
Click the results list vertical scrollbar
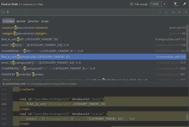[187, 38]
